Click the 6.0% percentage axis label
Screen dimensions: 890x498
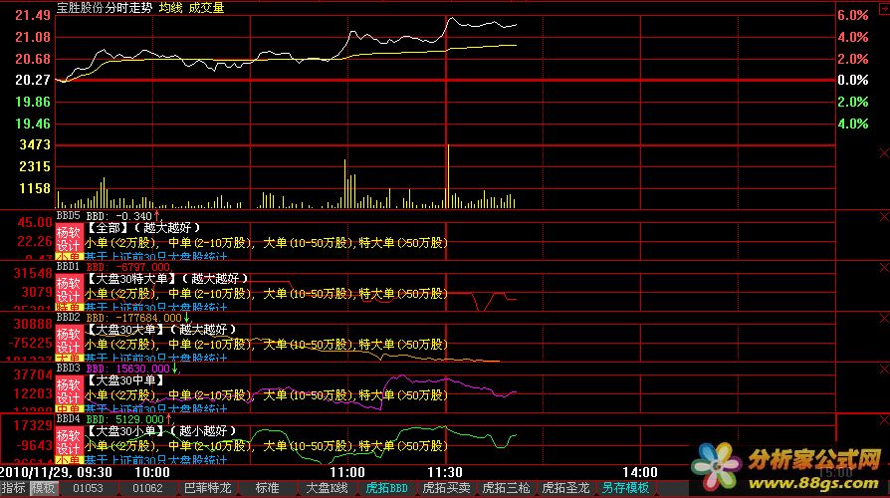coord(853,15)
